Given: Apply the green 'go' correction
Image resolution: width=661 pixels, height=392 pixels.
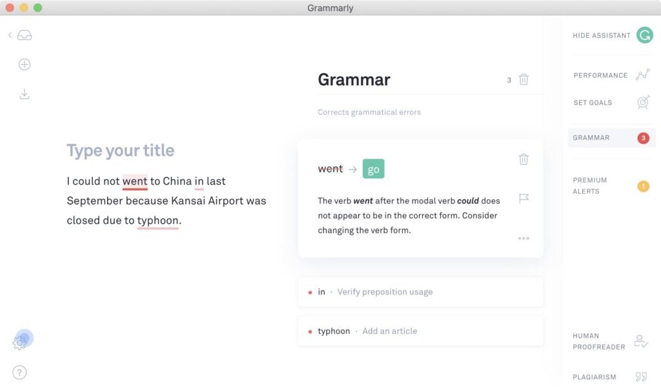Looking at the screenshot, I should 374,169.
